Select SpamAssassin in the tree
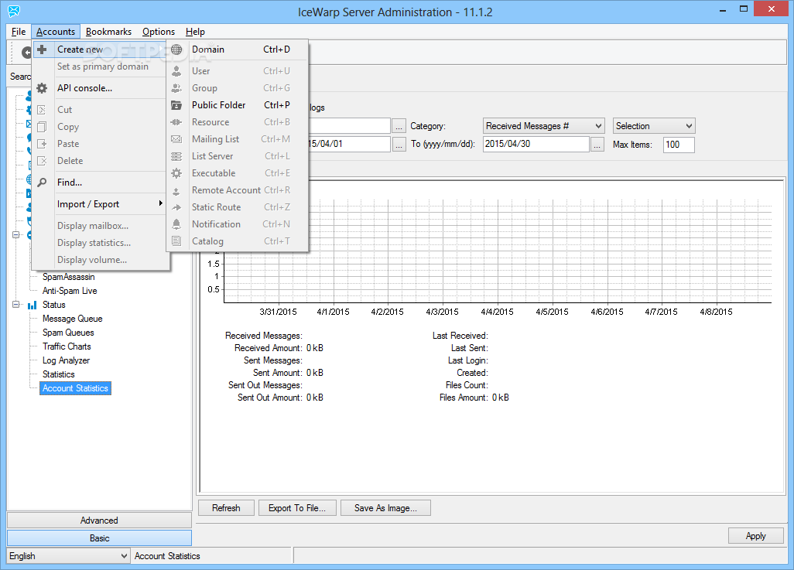This screenshot has height=570, width=794. (68, 277)
